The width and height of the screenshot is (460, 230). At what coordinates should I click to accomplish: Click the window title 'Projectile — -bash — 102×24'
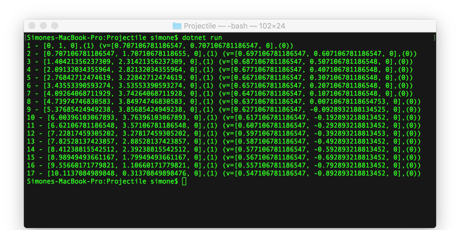point(234,26)
